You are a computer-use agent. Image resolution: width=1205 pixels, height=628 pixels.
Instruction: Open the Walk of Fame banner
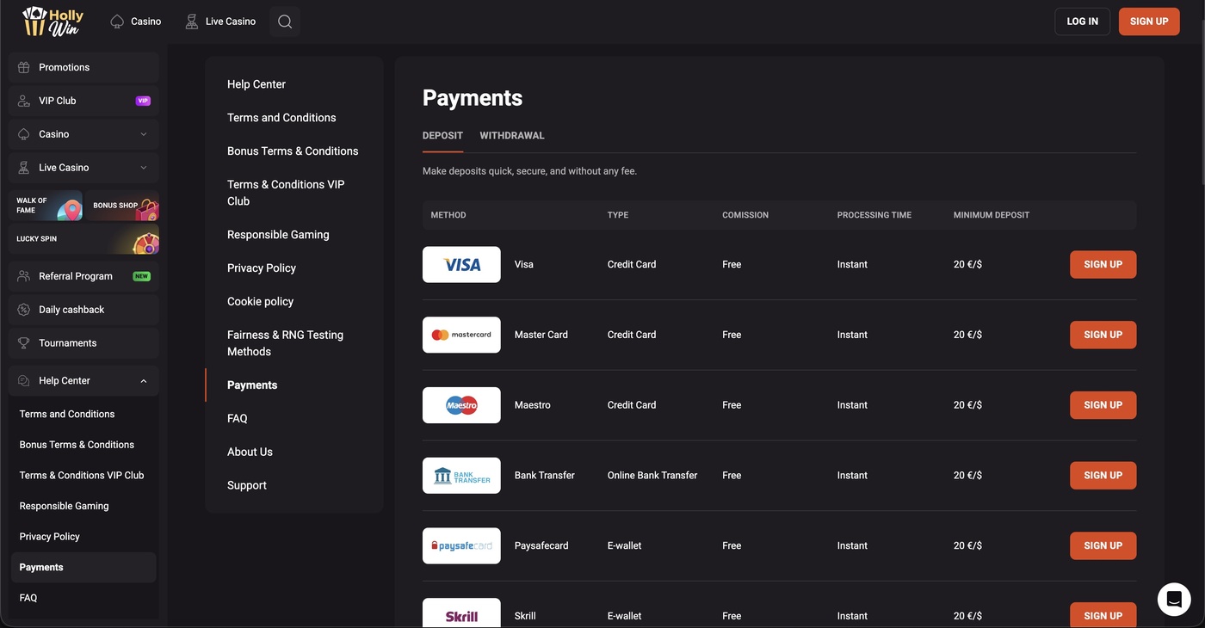click(x=46, y=206)
